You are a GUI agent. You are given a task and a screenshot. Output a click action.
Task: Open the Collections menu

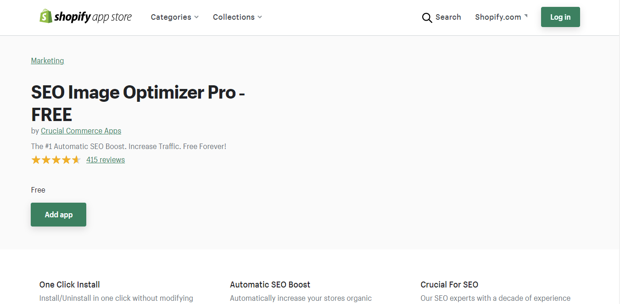tap(234, 17)
